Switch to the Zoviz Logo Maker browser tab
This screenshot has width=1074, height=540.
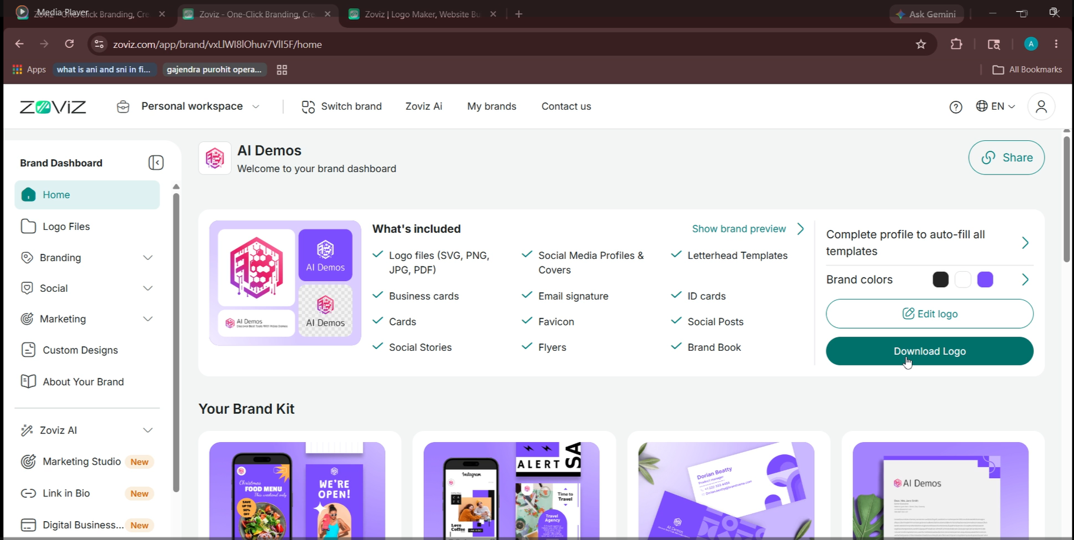coord(422,14)
